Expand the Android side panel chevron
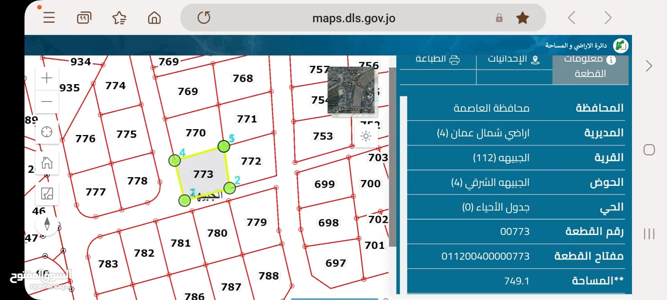This screenshot has height=300, width=667. [x=649, y=66]
